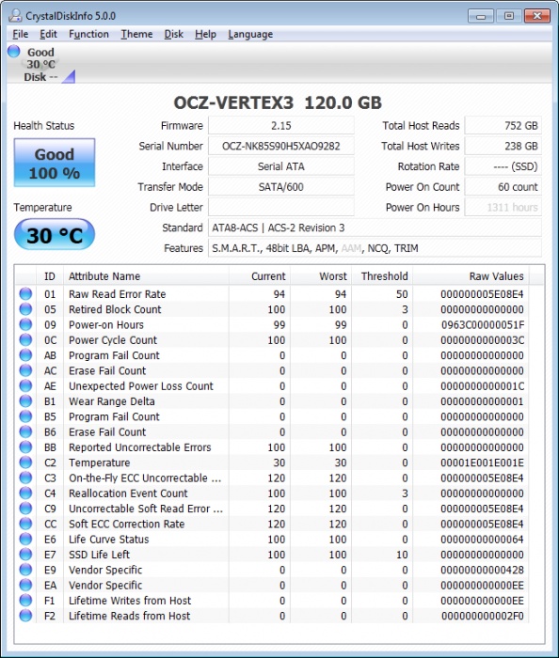Open the Language menu

250,35
